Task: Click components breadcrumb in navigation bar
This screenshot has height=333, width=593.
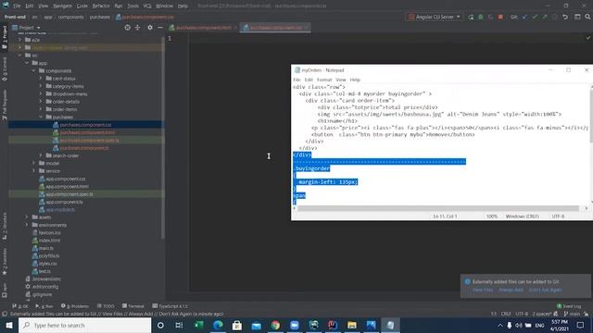Action: tap(70, 17)
